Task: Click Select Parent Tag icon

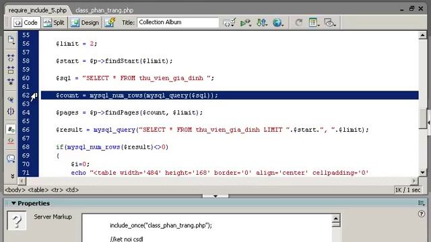Action: point(11,99)
